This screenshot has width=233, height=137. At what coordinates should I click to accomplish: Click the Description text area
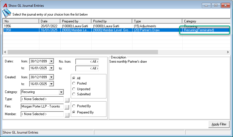[x=169, y=89]
